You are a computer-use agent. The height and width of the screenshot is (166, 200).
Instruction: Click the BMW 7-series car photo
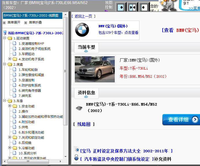tap(95, 69)
